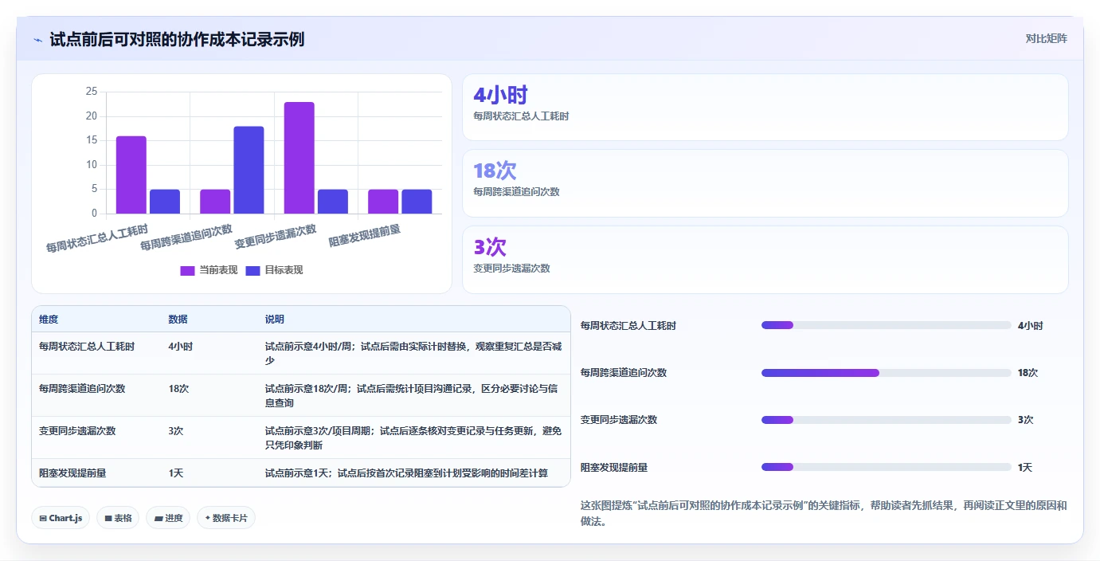The height and width of the screenshot is (561, 1100).
Task: Click the 4小时 cell in the table
Action: pos(181,347)
